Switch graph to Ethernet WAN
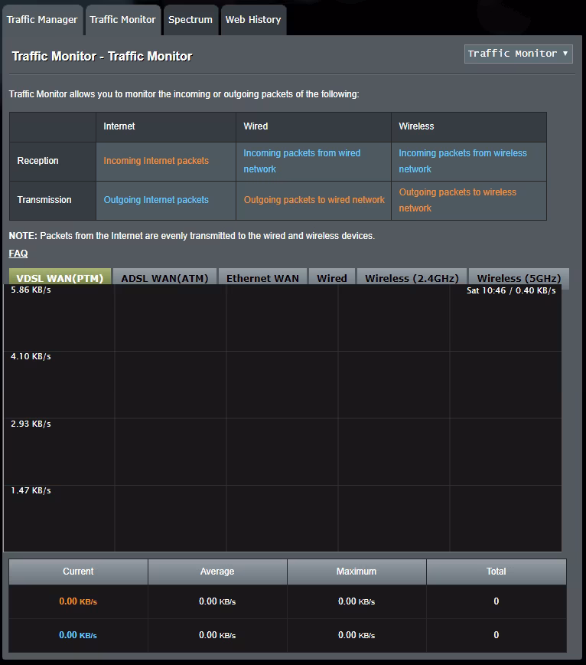The width and height of the screenshot is (586, 665). pos(262,278)
